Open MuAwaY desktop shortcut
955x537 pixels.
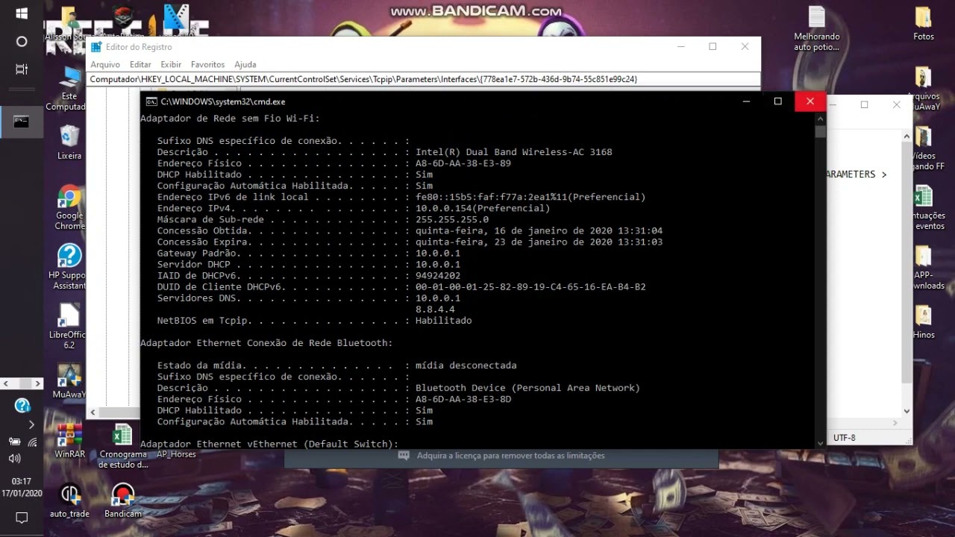click(x=69, y=381)
